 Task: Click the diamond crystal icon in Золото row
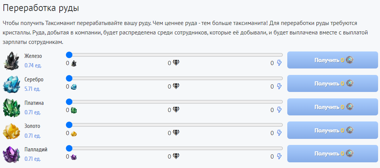[176, 133]
